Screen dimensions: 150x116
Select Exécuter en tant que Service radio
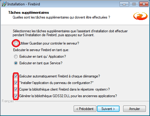[16, 63]
